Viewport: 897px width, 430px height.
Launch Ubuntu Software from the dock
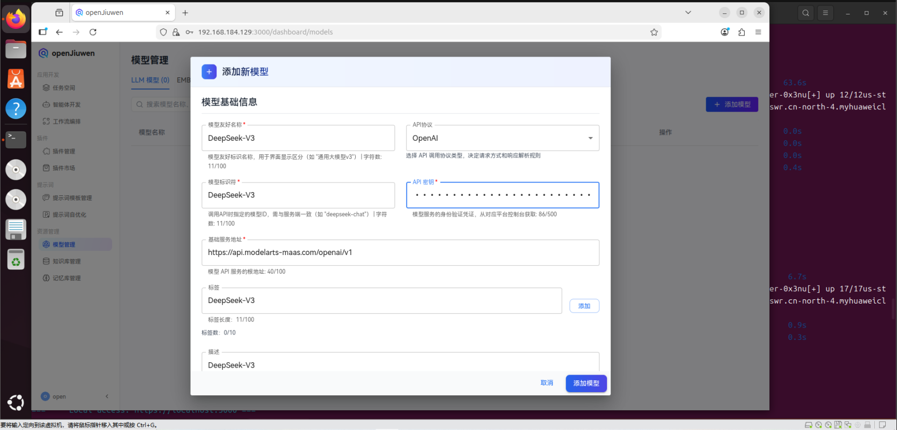16,79
